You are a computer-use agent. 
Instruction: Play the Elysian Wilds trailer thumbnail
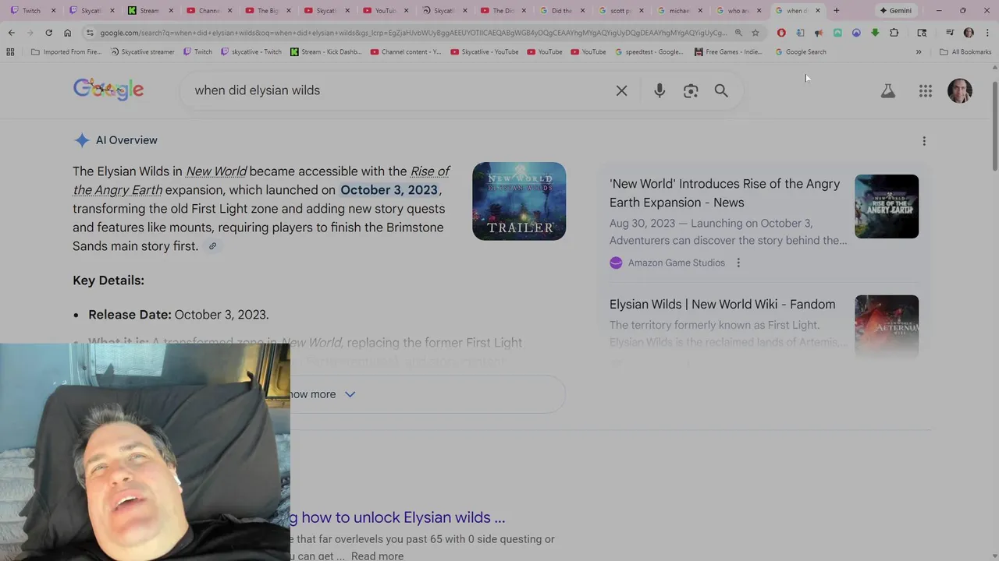(x=519, y=201)
